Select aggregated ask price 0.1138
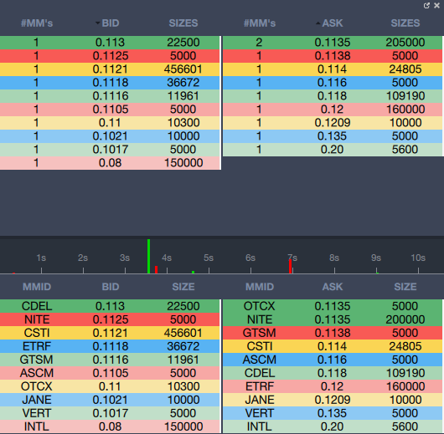This screenshot has height=434, width=444. click(x=333, y=56)
